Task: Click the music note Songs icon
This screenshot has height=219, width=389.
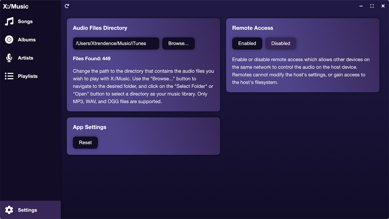Action: pyautogui.click(x=9, y=22)
